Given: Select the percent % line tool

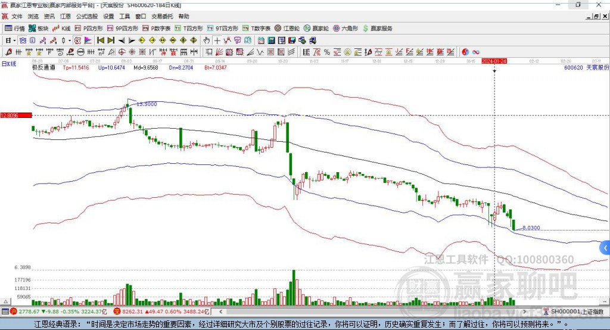Looking at the screenshot, I should 327,52.
